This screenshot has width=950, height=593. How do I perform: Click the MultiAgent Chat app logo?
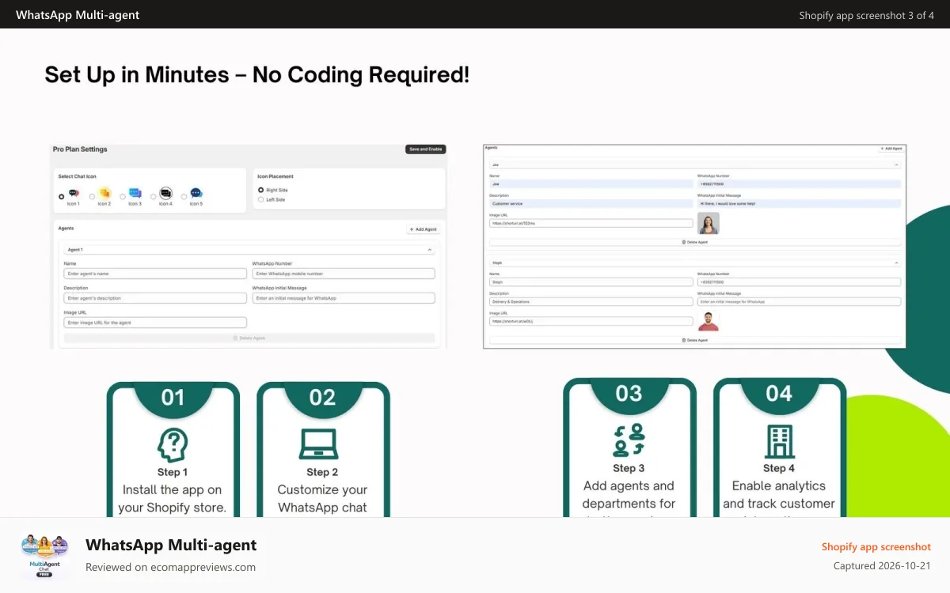point(44,556)
